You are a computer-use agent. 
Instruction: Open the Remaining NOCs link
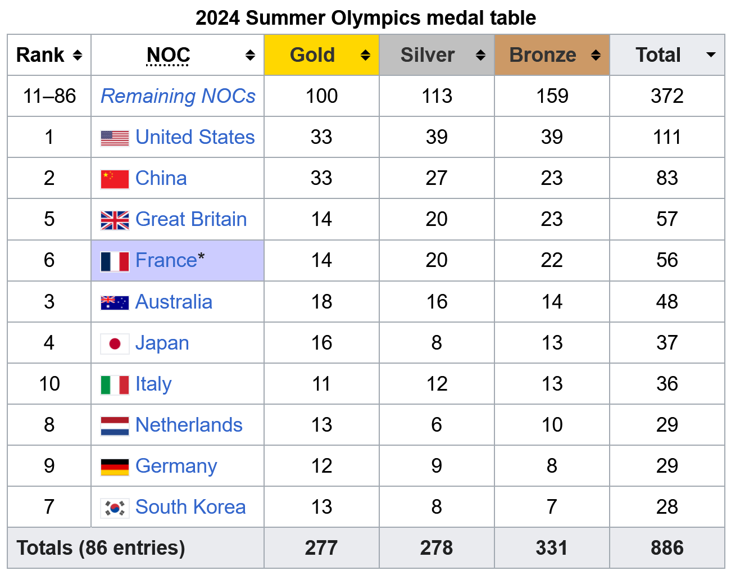(178, 96)
